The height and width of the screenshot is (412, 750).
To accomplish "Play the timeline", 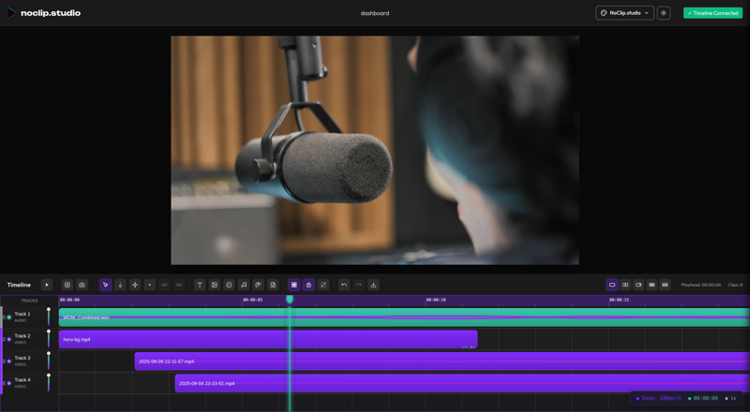I will click(46, 285).
